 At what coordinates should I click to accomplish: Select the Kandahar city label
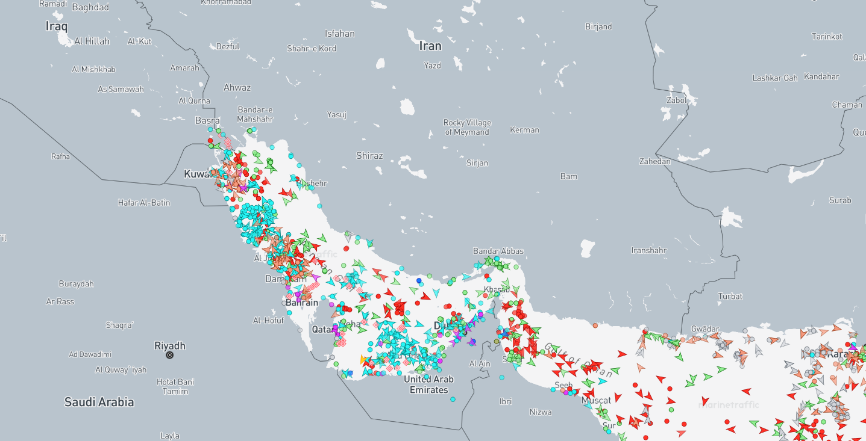pyautogui.click(x=821, y=76)
